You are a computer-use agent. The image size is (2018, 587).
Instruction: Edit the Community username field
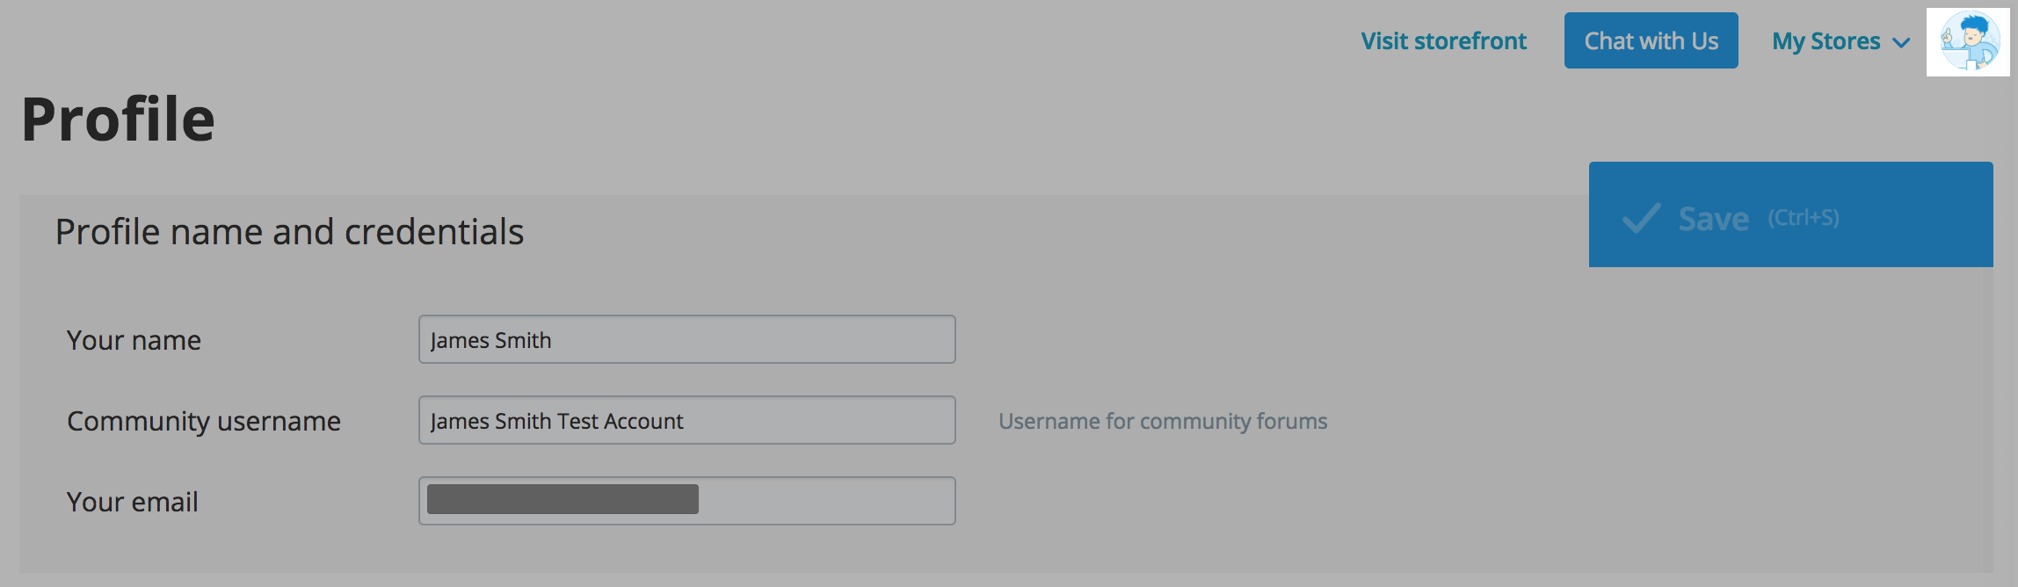[686, 420]
